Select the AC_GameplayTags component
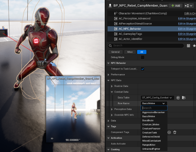The height and width of the screenshot is (152, 196). point(130,34)
